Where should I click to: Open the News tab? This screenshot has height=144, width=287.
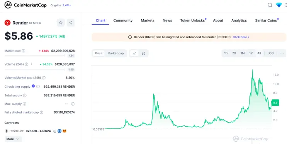167,20
